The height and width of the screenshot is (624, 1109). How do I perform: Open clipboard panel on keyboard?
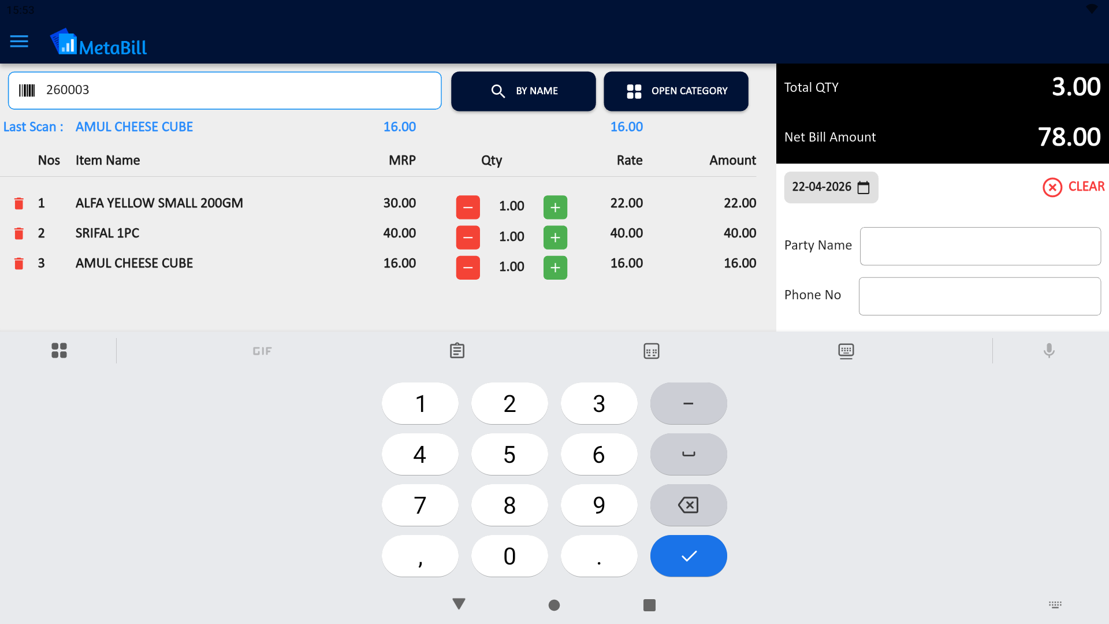point(457,350)
